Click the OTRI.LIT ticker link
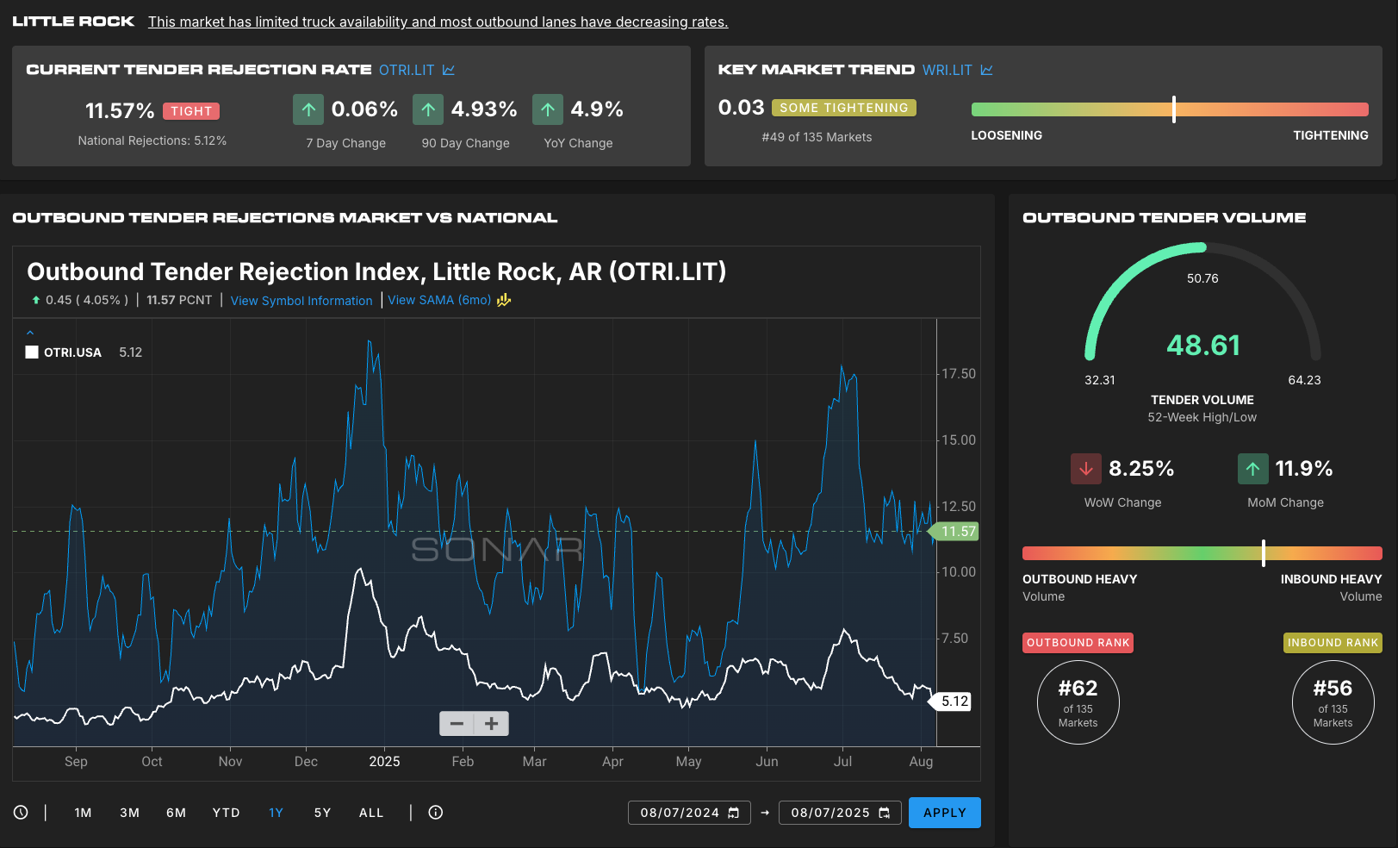Screen dimensions: 1398x848 coord(407,70)
